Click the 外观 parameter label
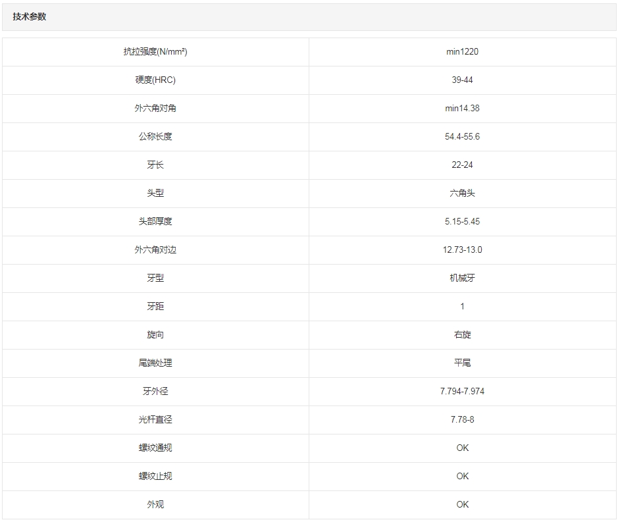618x524 pixels. pos(155,505)
